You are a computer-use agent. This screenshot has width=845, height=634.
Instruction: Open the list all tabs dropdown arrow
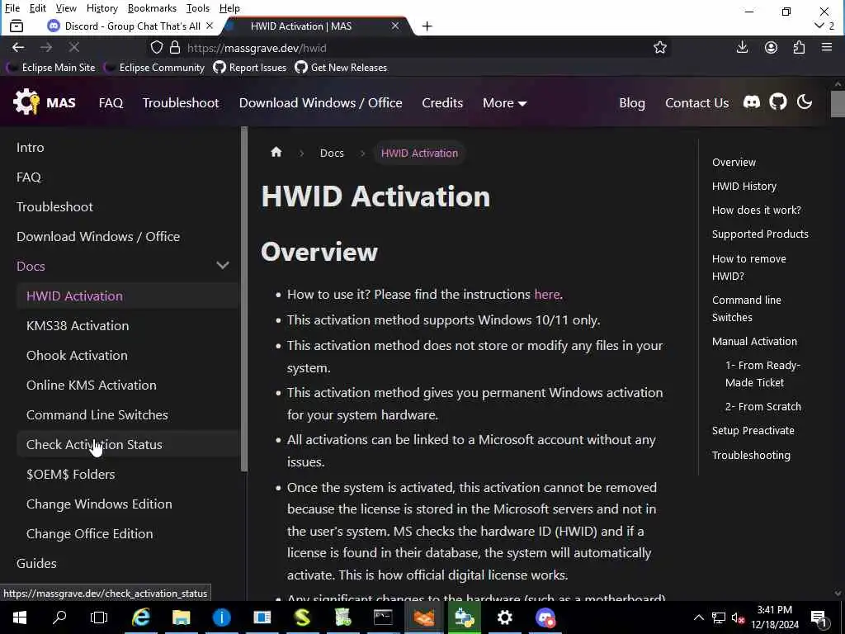(x=819, y=26)
